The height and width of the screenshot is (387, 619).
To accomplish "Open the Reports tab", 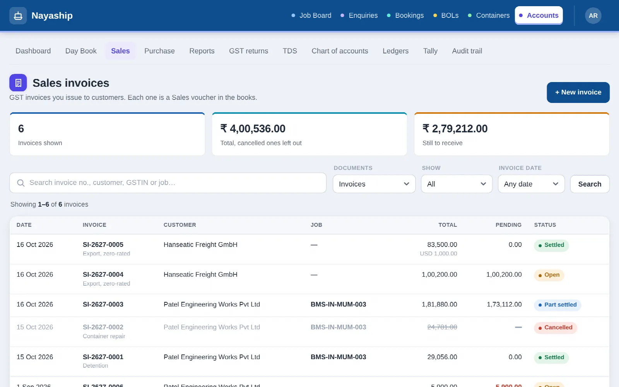I will coord(202,51).
